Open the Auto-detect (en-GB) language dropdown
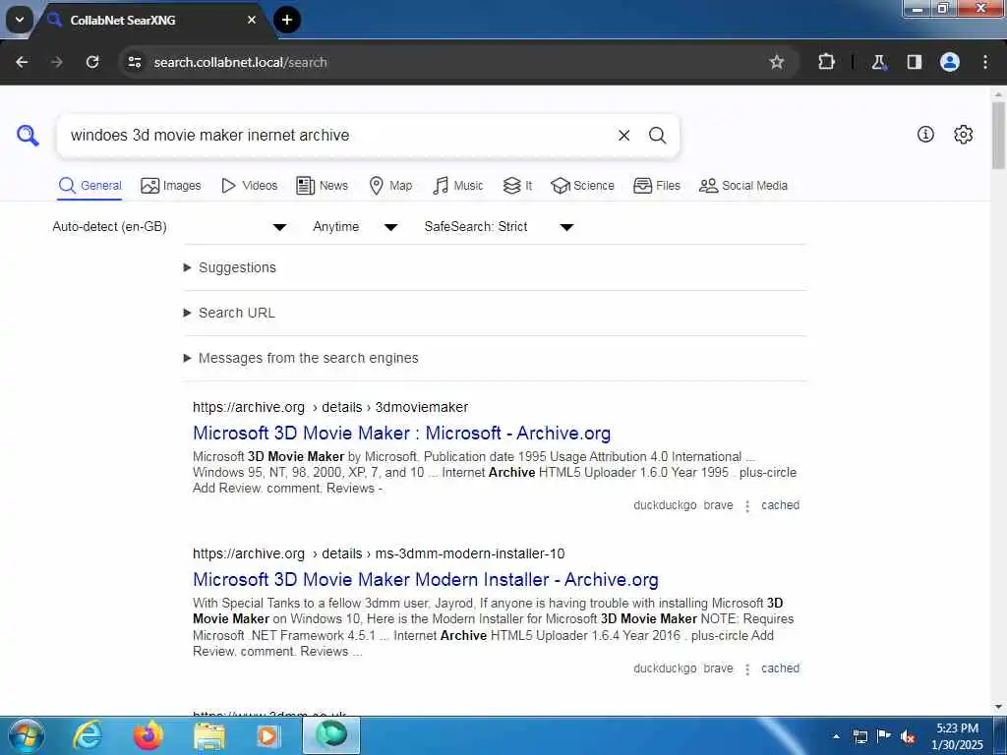This screenshot has width=1007, height=755. [169, 227]
